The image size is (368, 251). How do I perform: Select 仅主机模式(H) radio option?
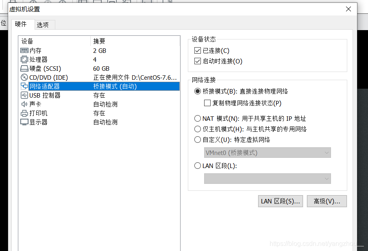point(197,129)
